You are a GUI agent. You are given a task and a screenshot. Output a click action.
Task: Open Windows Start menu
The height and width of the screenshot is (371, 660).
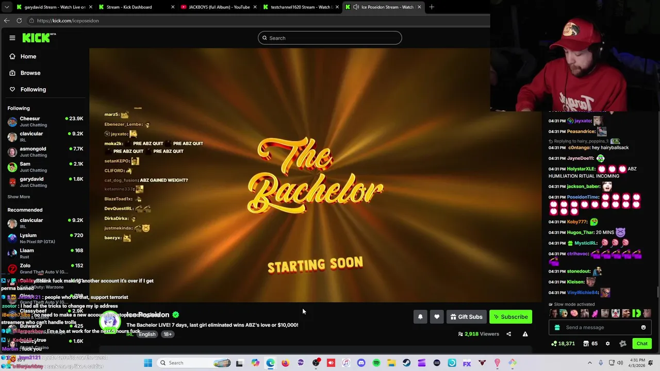[x=148, y=363]
